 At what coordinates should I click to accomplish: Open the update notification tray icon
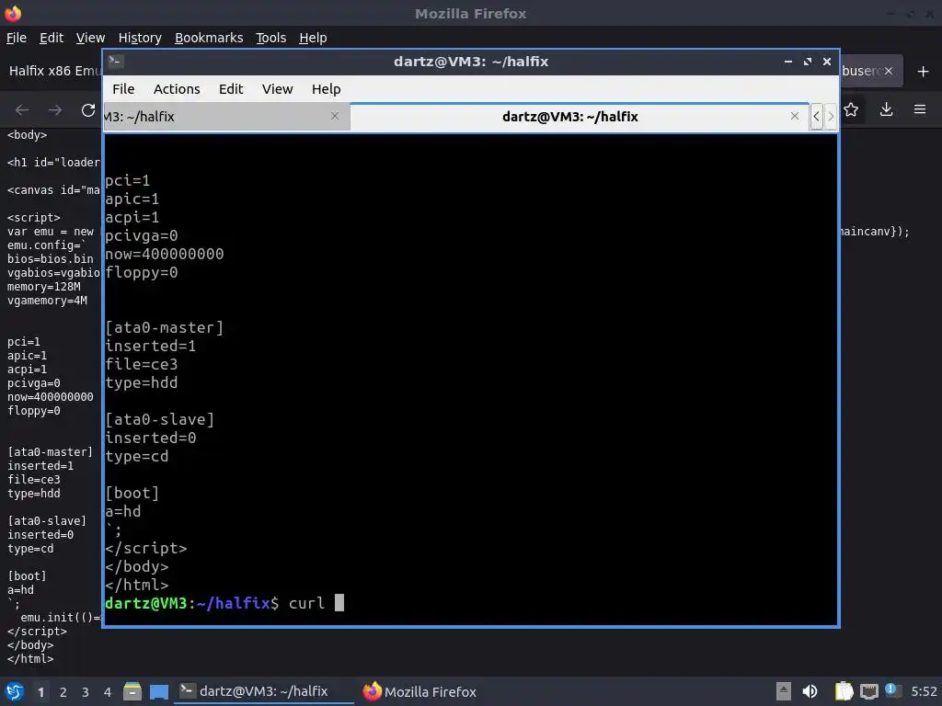click(x=892, y=690)
